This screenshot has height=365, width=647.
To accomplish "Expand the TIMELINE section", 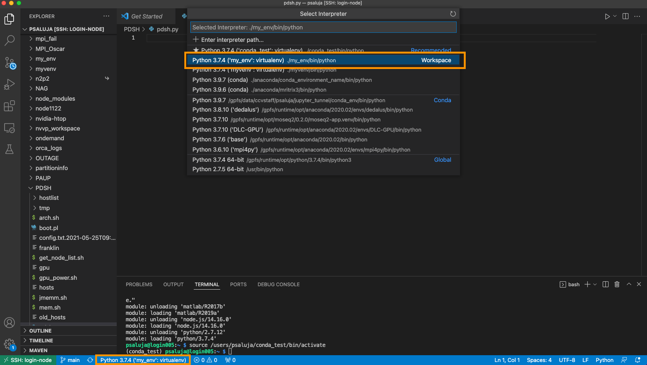I will [x=68, y=340].
